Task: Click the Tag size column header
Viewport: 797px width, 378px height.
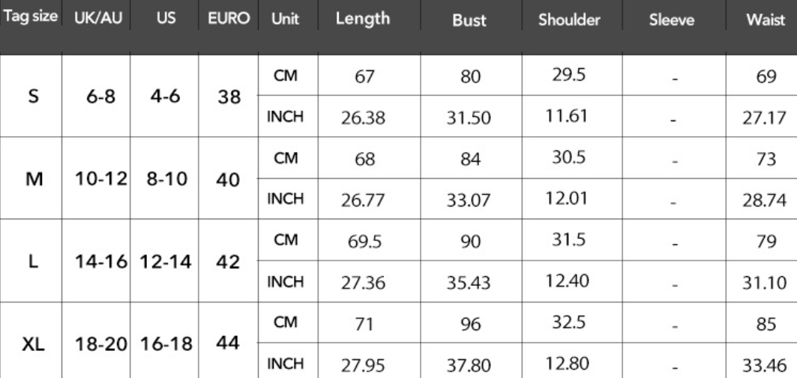Action: [31, 16]
